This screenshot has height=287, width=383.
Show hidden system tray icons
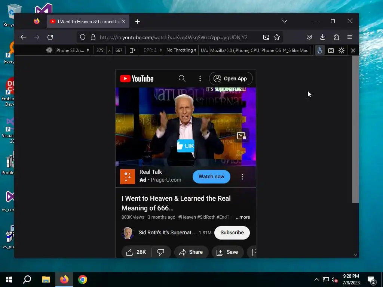(x=316, y=280)
